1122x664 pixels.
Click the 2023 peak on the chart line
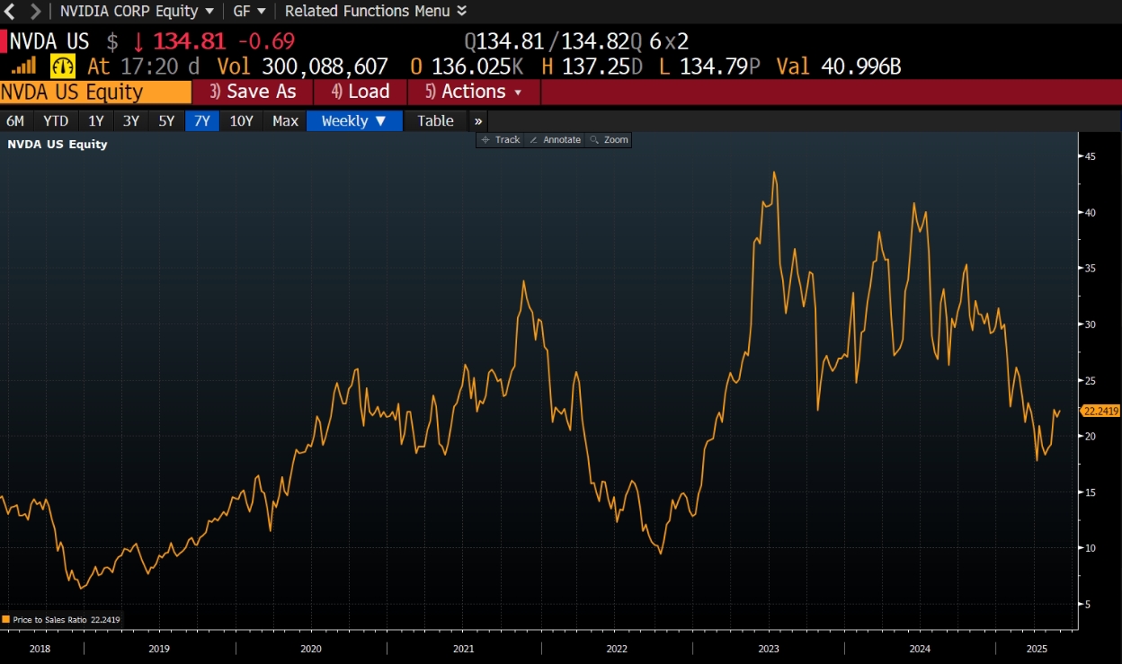tap(774, 173)
